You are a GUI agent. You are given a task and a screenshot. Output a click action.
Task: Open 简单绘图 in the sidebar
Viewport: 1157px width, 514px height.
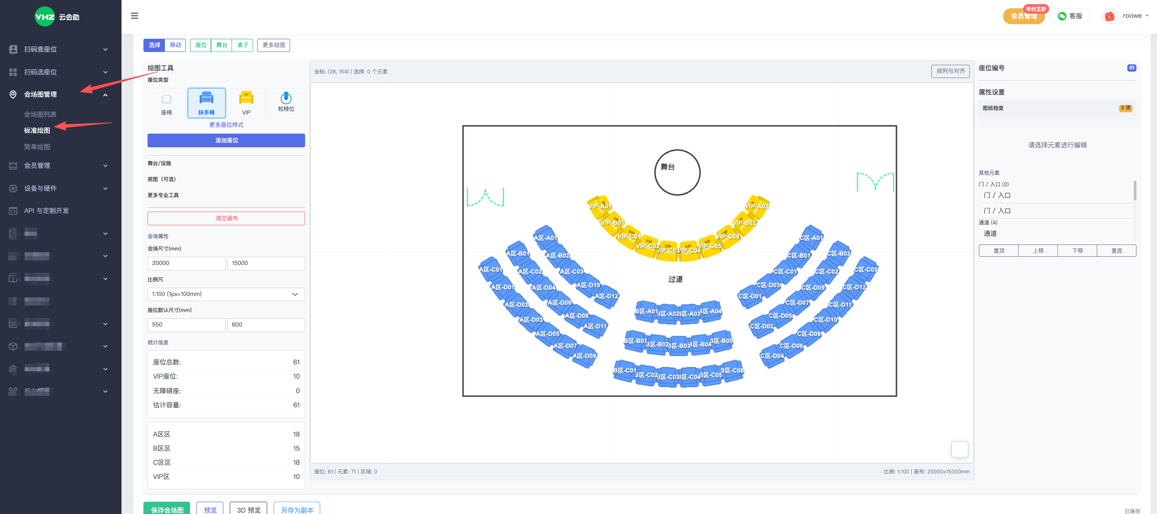[37, 147]
